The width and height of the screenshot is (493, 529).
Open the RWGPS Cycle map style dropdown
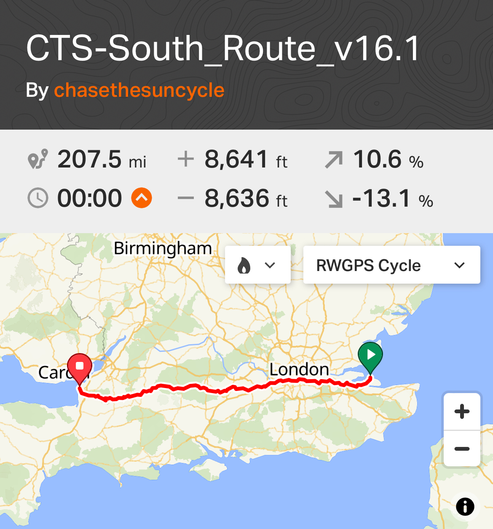(391, 265)
